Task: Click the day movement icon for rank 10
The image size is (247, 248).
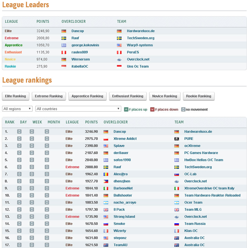Action: (x=19, y=195)
